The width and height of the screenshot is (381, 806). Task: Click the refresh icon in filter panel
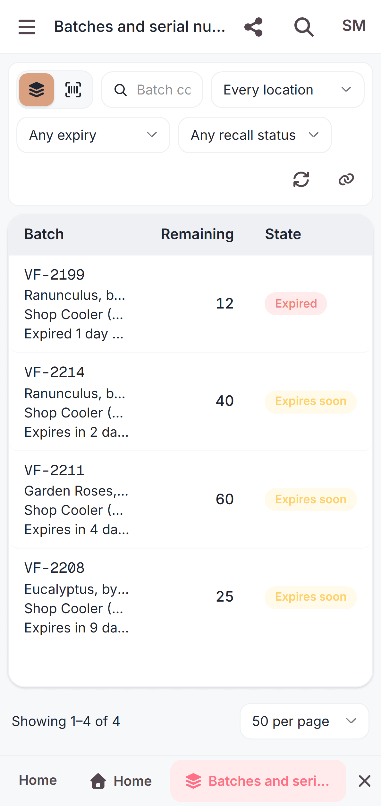pyautogui.click(x=301, y=179)
